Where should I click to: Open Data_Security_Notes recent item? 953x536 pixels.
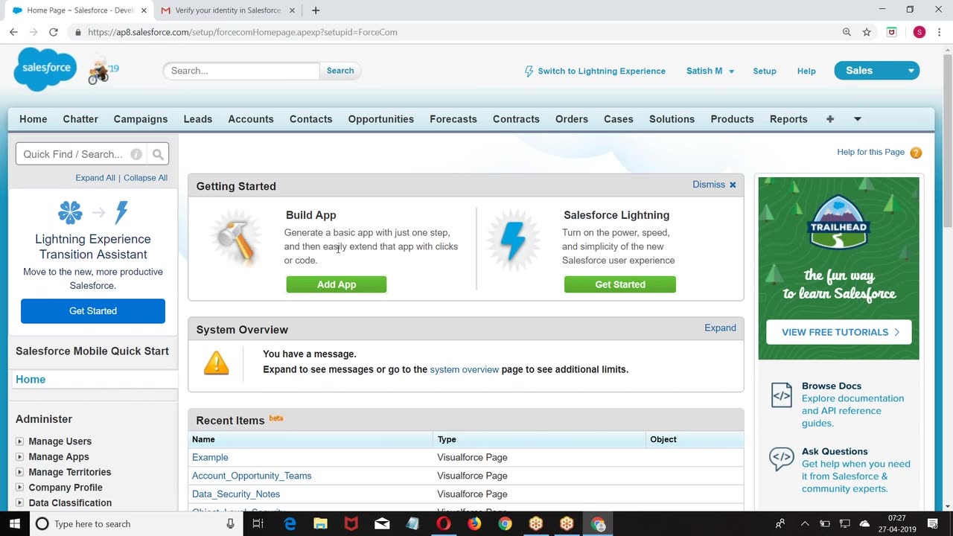[236, 494]
